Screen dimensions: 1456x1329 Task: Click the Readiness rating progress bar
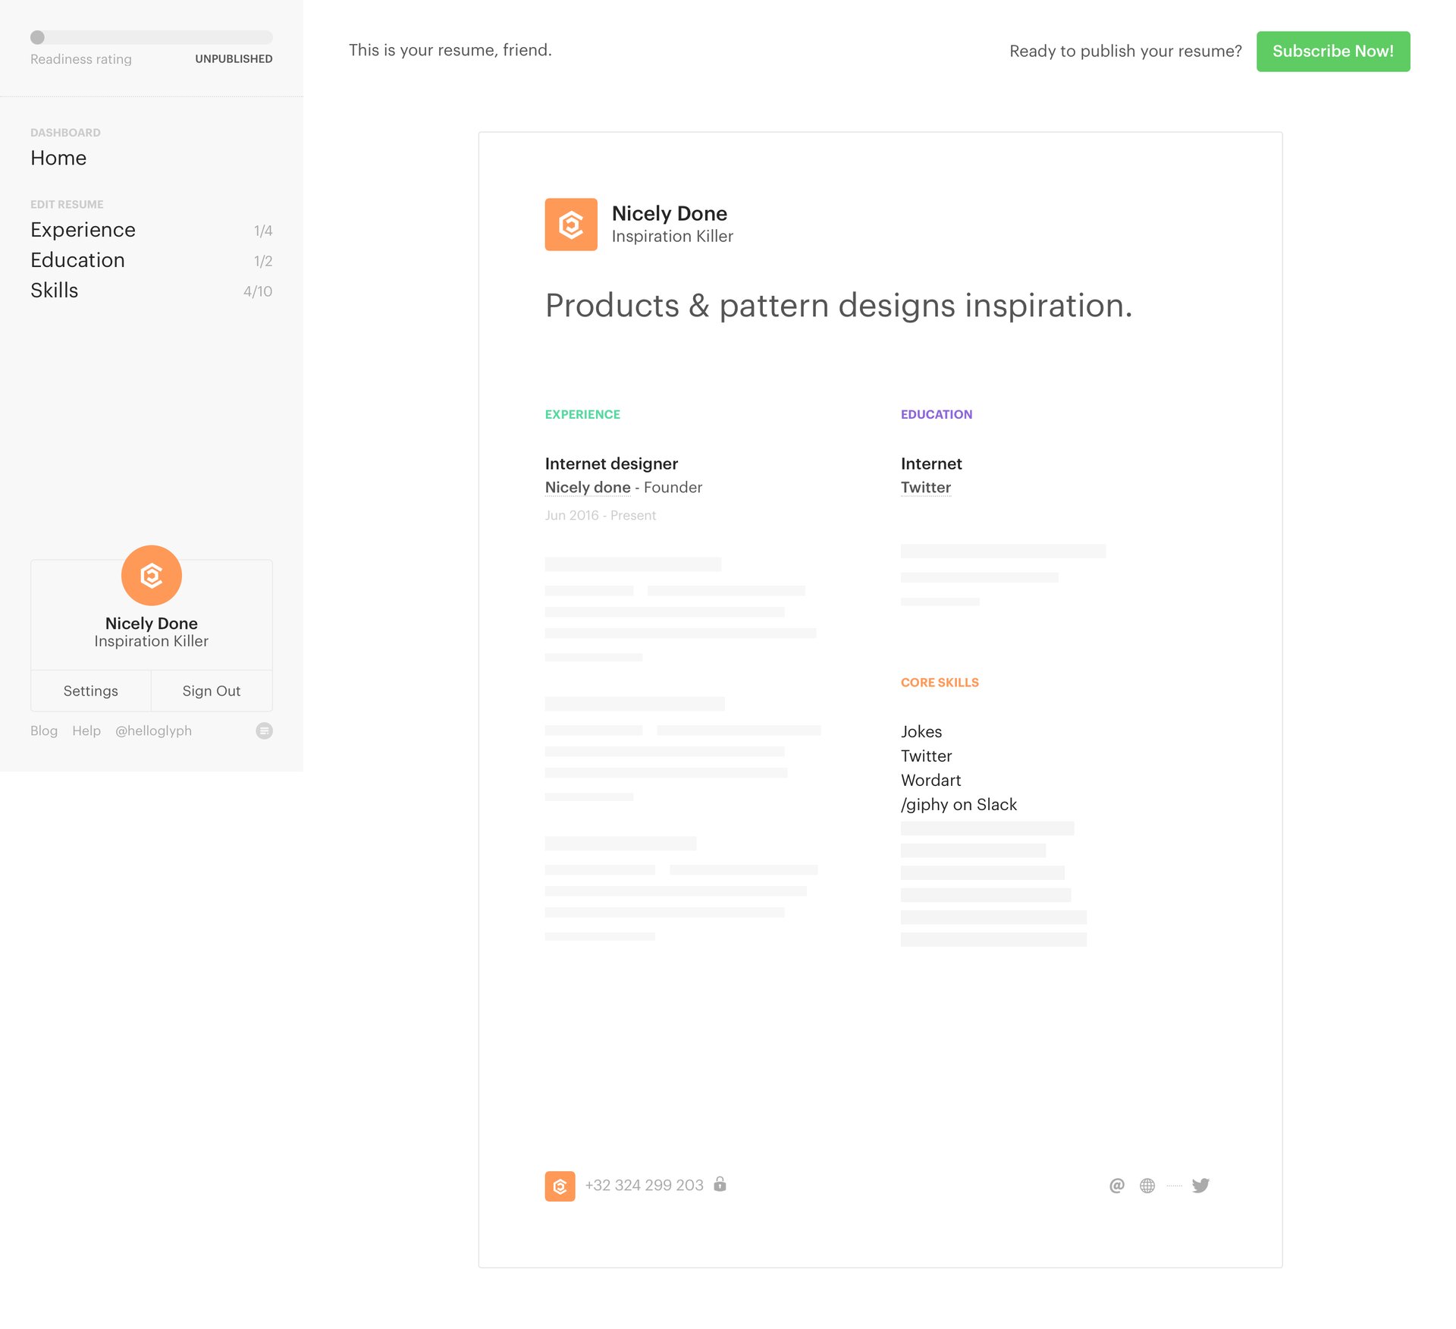click(151, 36)
